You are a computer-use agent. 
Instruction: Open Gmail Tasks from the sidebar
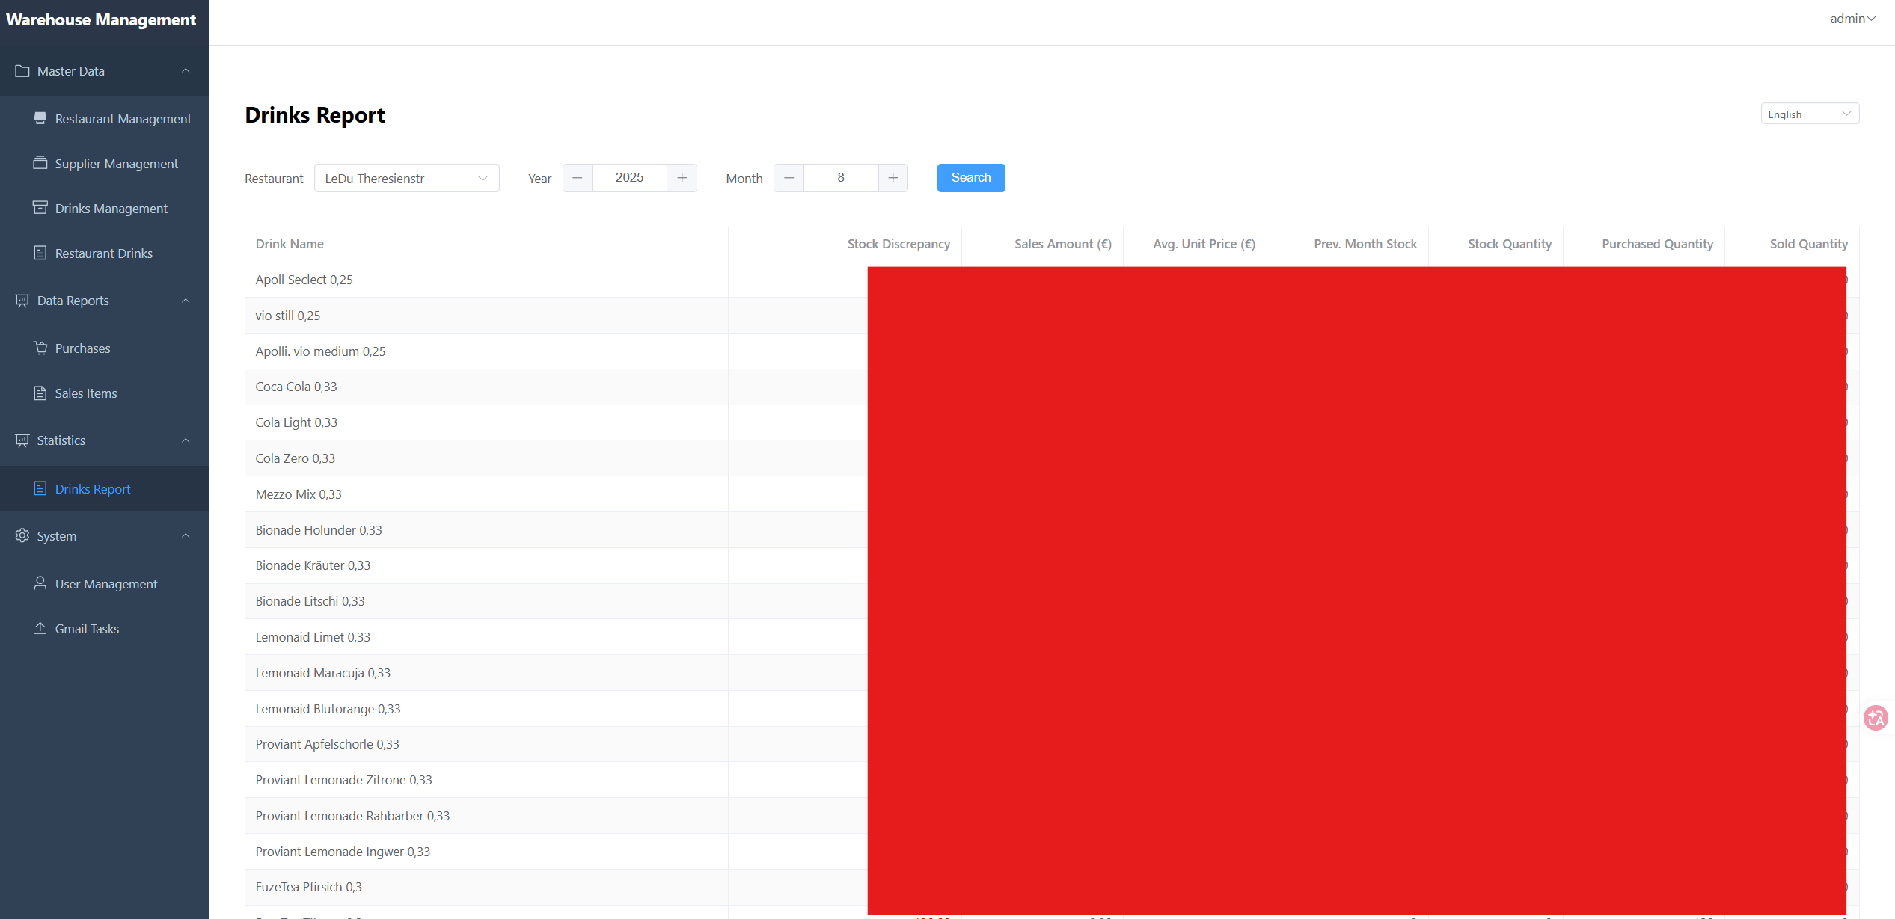(x=87, y=628)
